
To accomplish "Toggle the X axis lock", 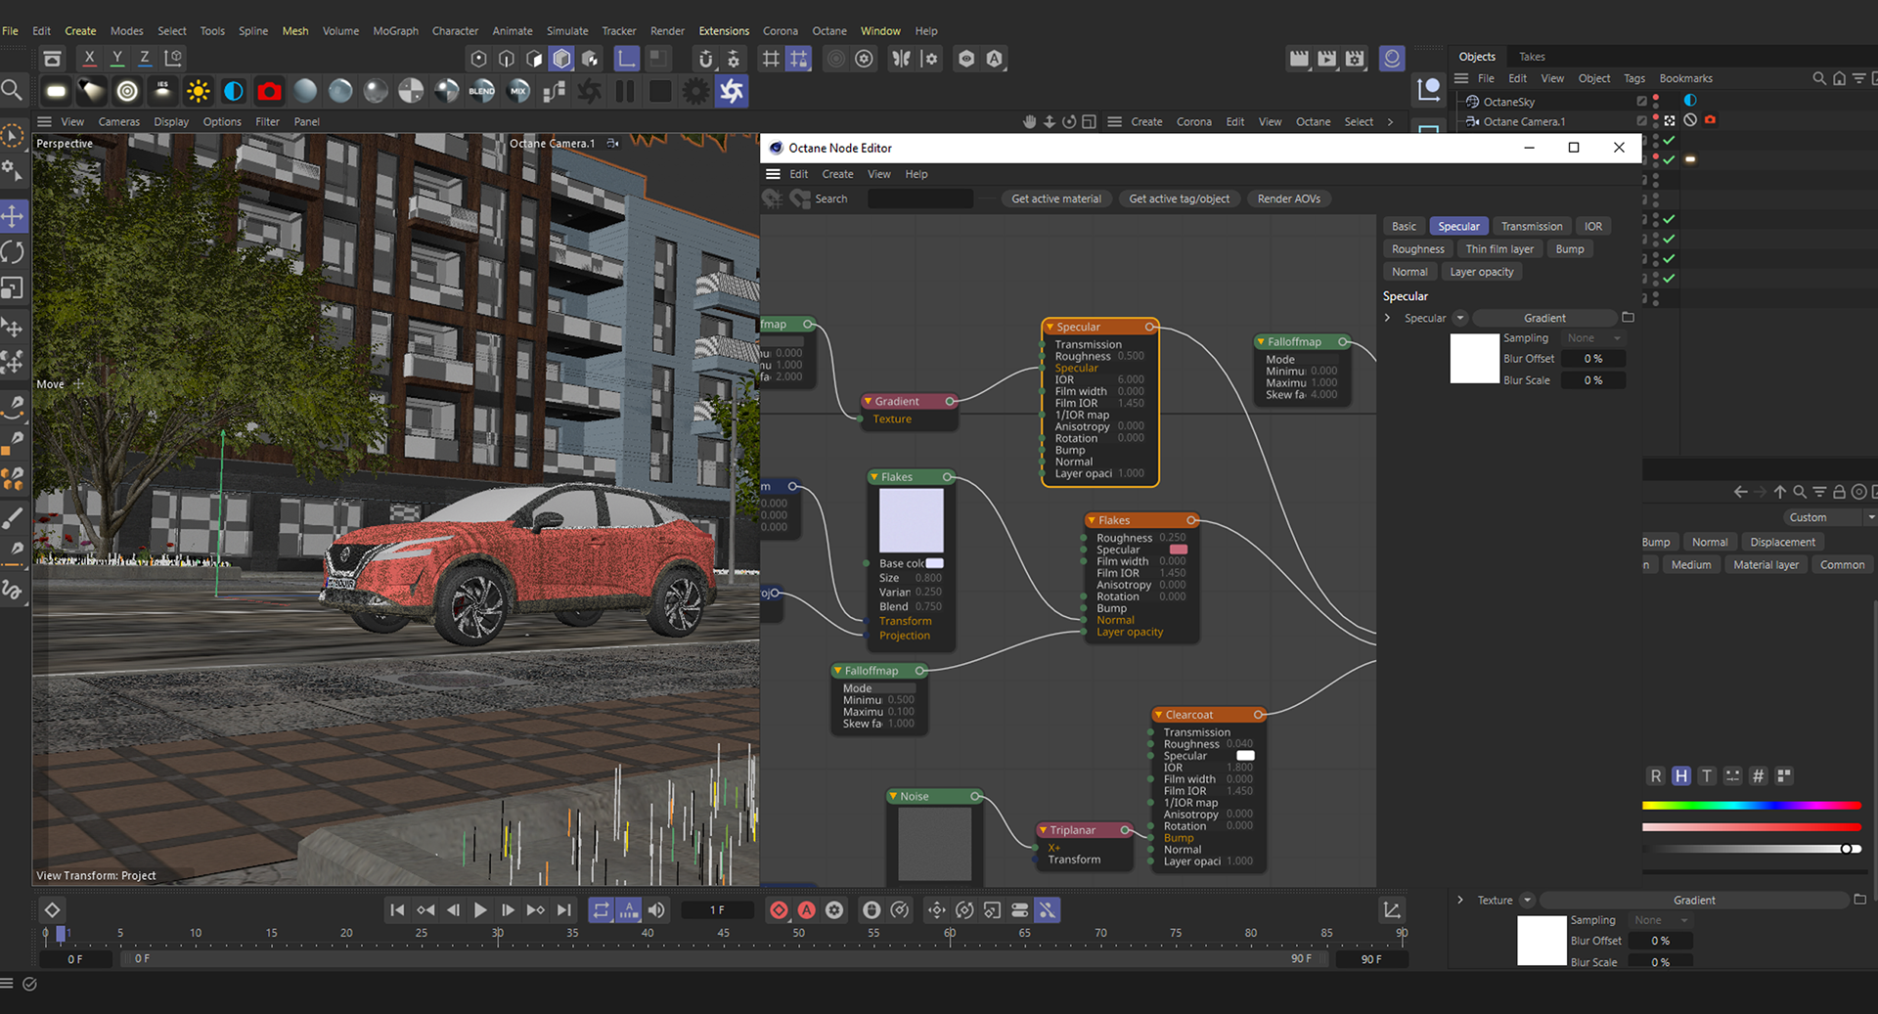I will pyautogui.click(x=90, y=59).
